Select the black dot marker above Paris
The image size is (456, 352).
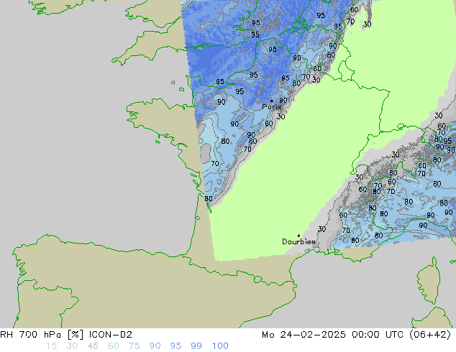272,101
